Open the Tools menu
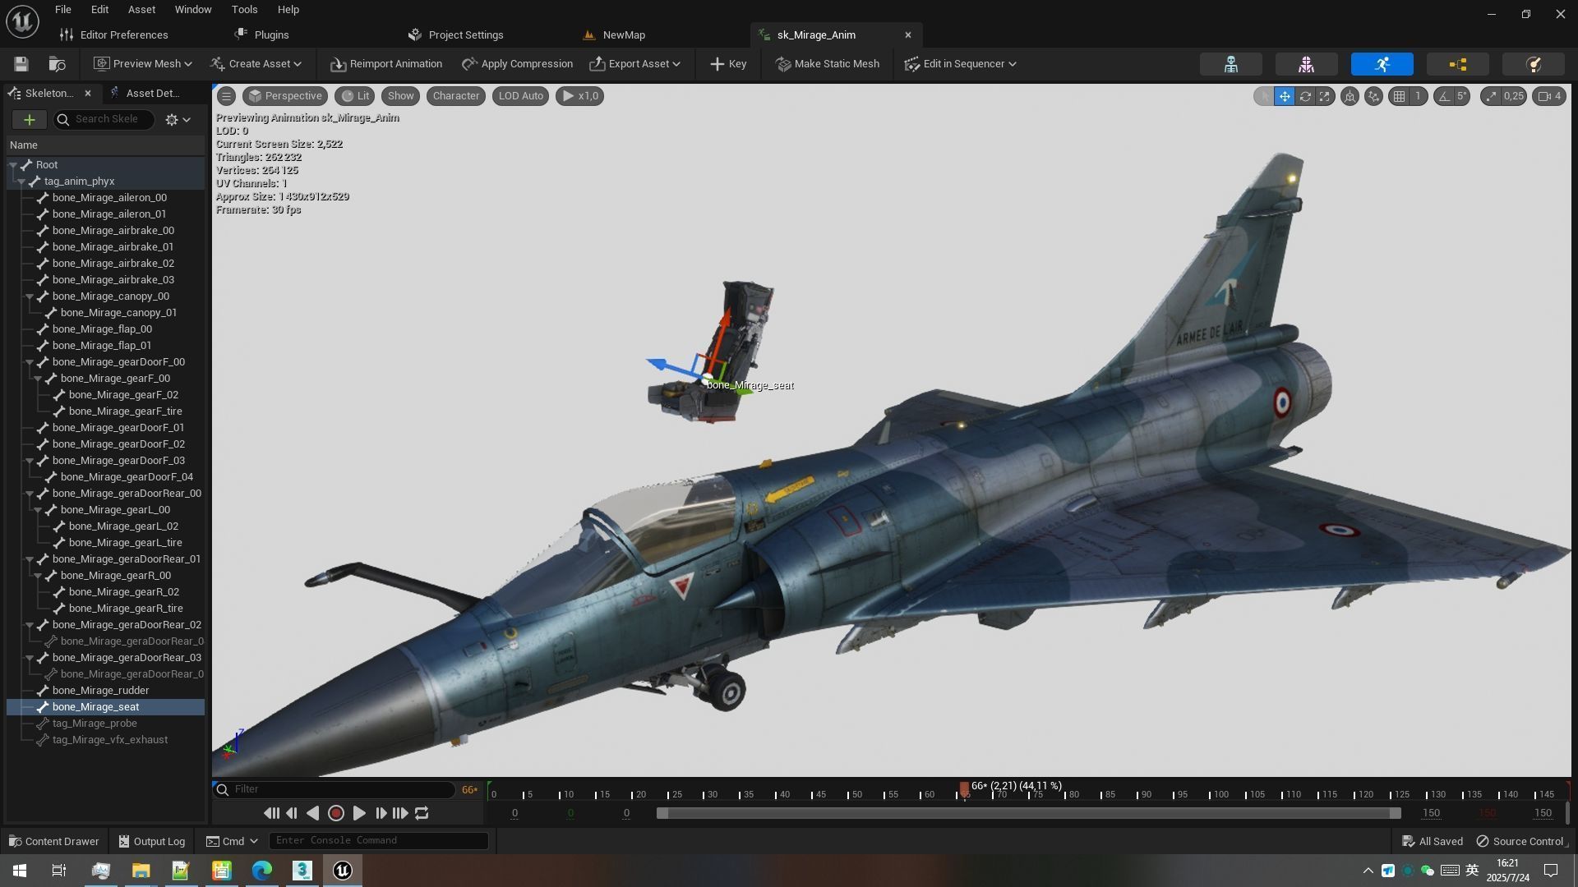Image resolution: width=1578 pixels, height=887 pixels. (x=244, y=10)
